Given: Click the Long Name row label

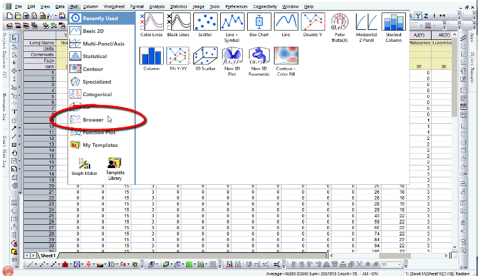Looking at the screenshot, I should point(40,43).
